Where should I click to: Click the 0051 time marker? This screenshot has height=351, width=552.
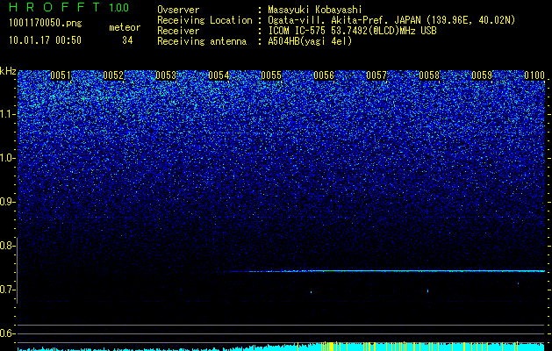point(61,75)
